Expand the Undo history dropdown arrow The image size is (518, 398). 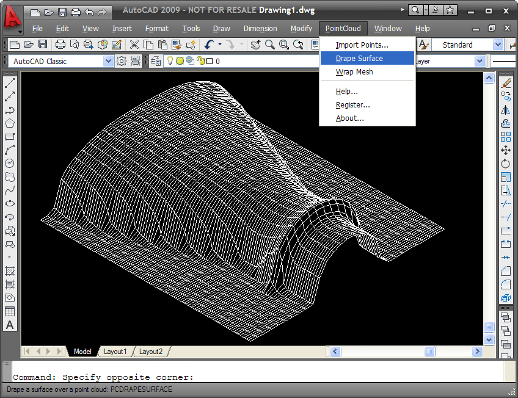220,44
